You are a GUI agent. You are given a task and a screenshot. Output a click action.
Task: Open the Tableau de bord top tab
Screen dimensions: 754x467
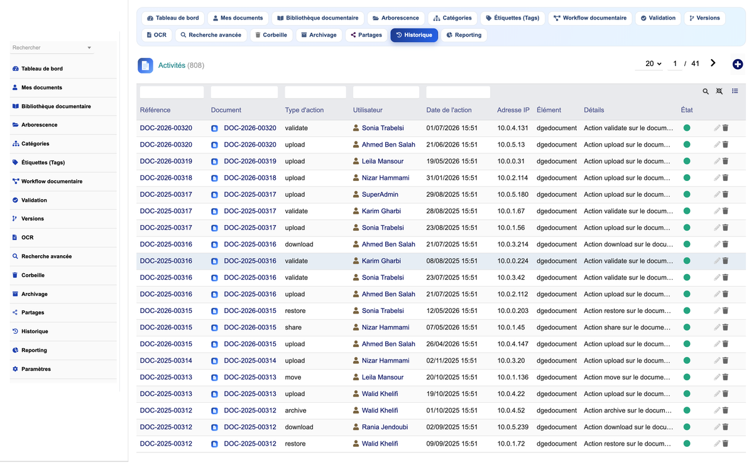173,18
